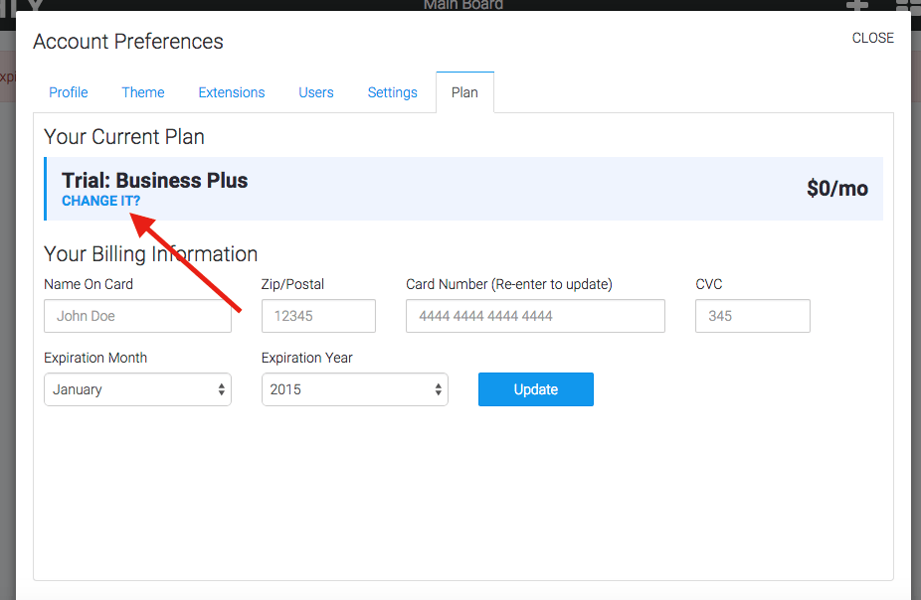Image resolution: width=921 pixels, height=600 pixels.
Task: Click the Expiration Month stepper arrows
Action: (x=222, y=389)
